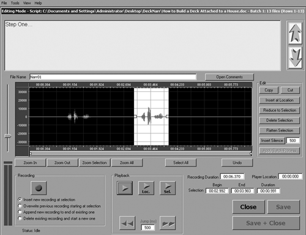Play only the selection using the Sel. button
This screenshot has width=306, height=235.
(x=168, y=188)
